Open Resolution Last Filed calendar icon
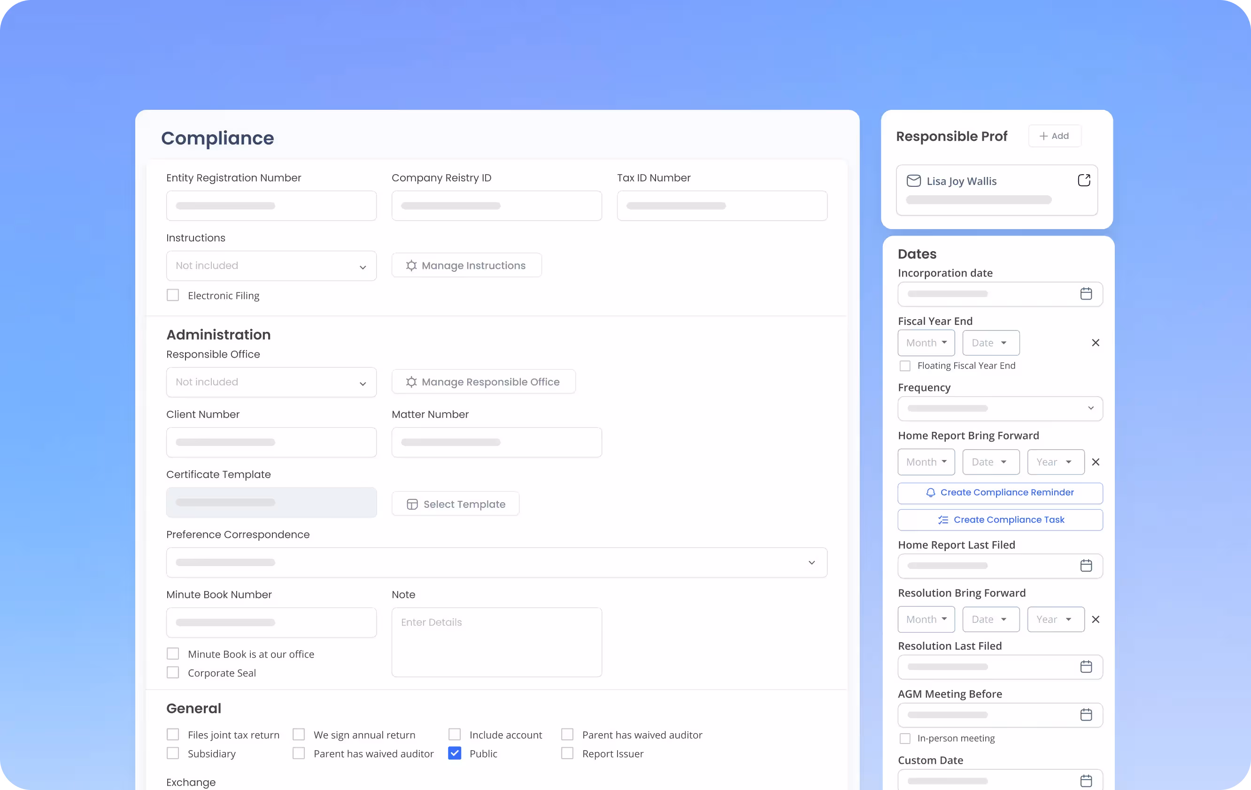1251x790 pixels. 1086,667
